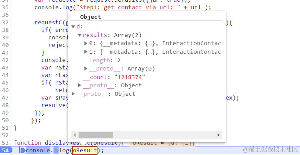Screen dimensions: 300x155
Task: Click the breakpoint marker before log on line 54
Action: (x=56, y=151)
